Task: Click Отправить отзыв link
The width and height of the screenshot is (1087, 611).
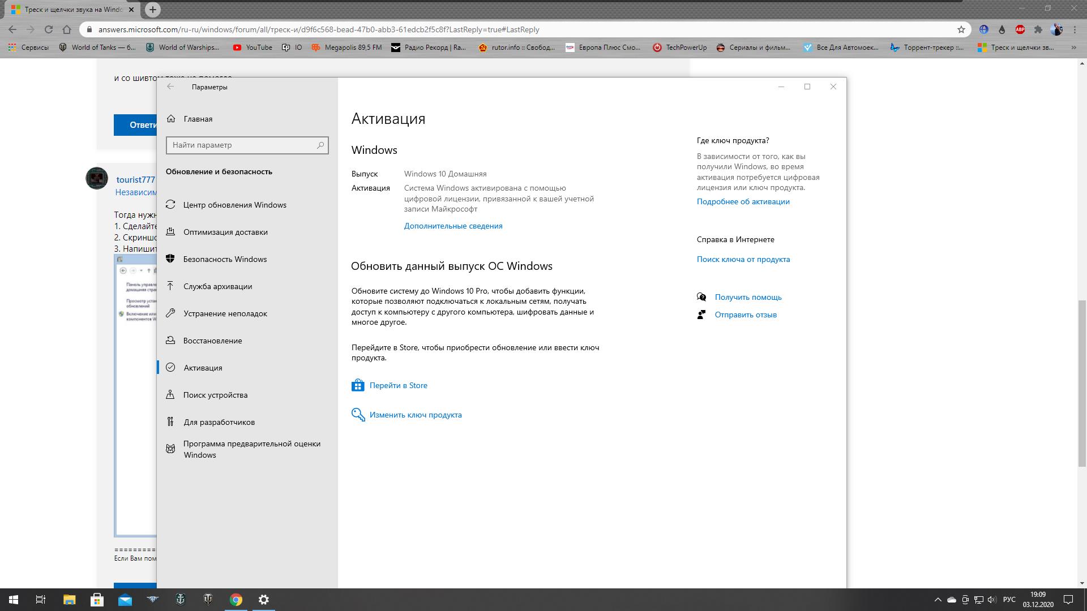Action: click(x=746, y=315)
